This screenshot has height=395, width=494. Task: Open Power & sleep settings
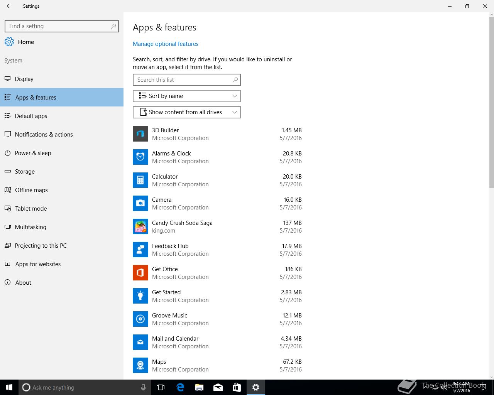click(x=62, y=153)
